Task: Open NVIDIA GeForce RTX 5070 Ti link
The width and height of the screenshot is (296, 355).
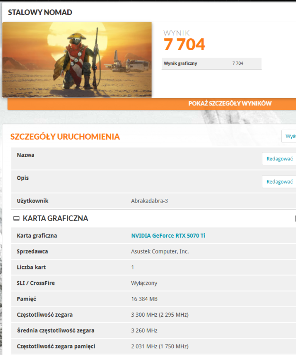Action: pyautogui.click(x=168, y=236)
